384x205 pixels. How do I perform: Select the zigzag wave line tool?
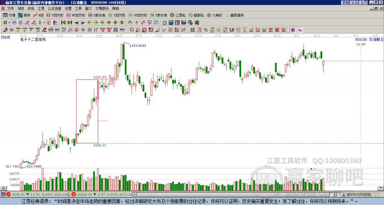pos(163,30)
